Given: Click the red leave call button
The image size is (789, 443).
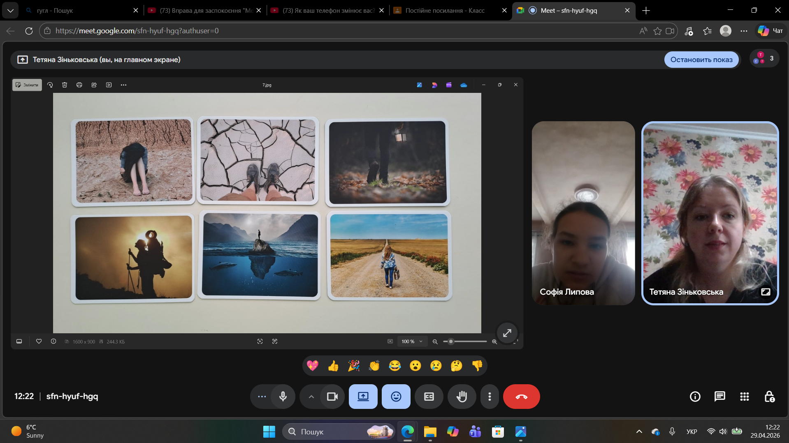Looking at the screenshot, I should [521, 397].
